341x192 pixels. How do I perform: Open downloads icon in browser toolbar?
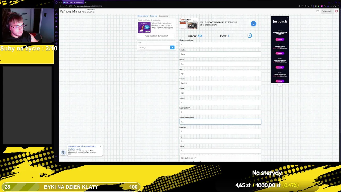[x=331, y=6]
